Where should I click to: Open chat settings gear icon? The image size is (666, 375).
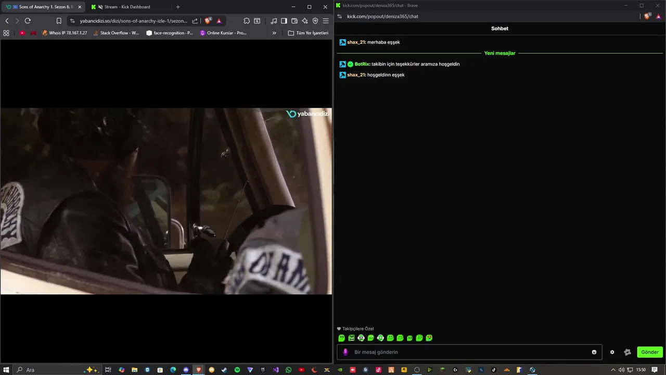pyautogui.click(x=612, y=352)
